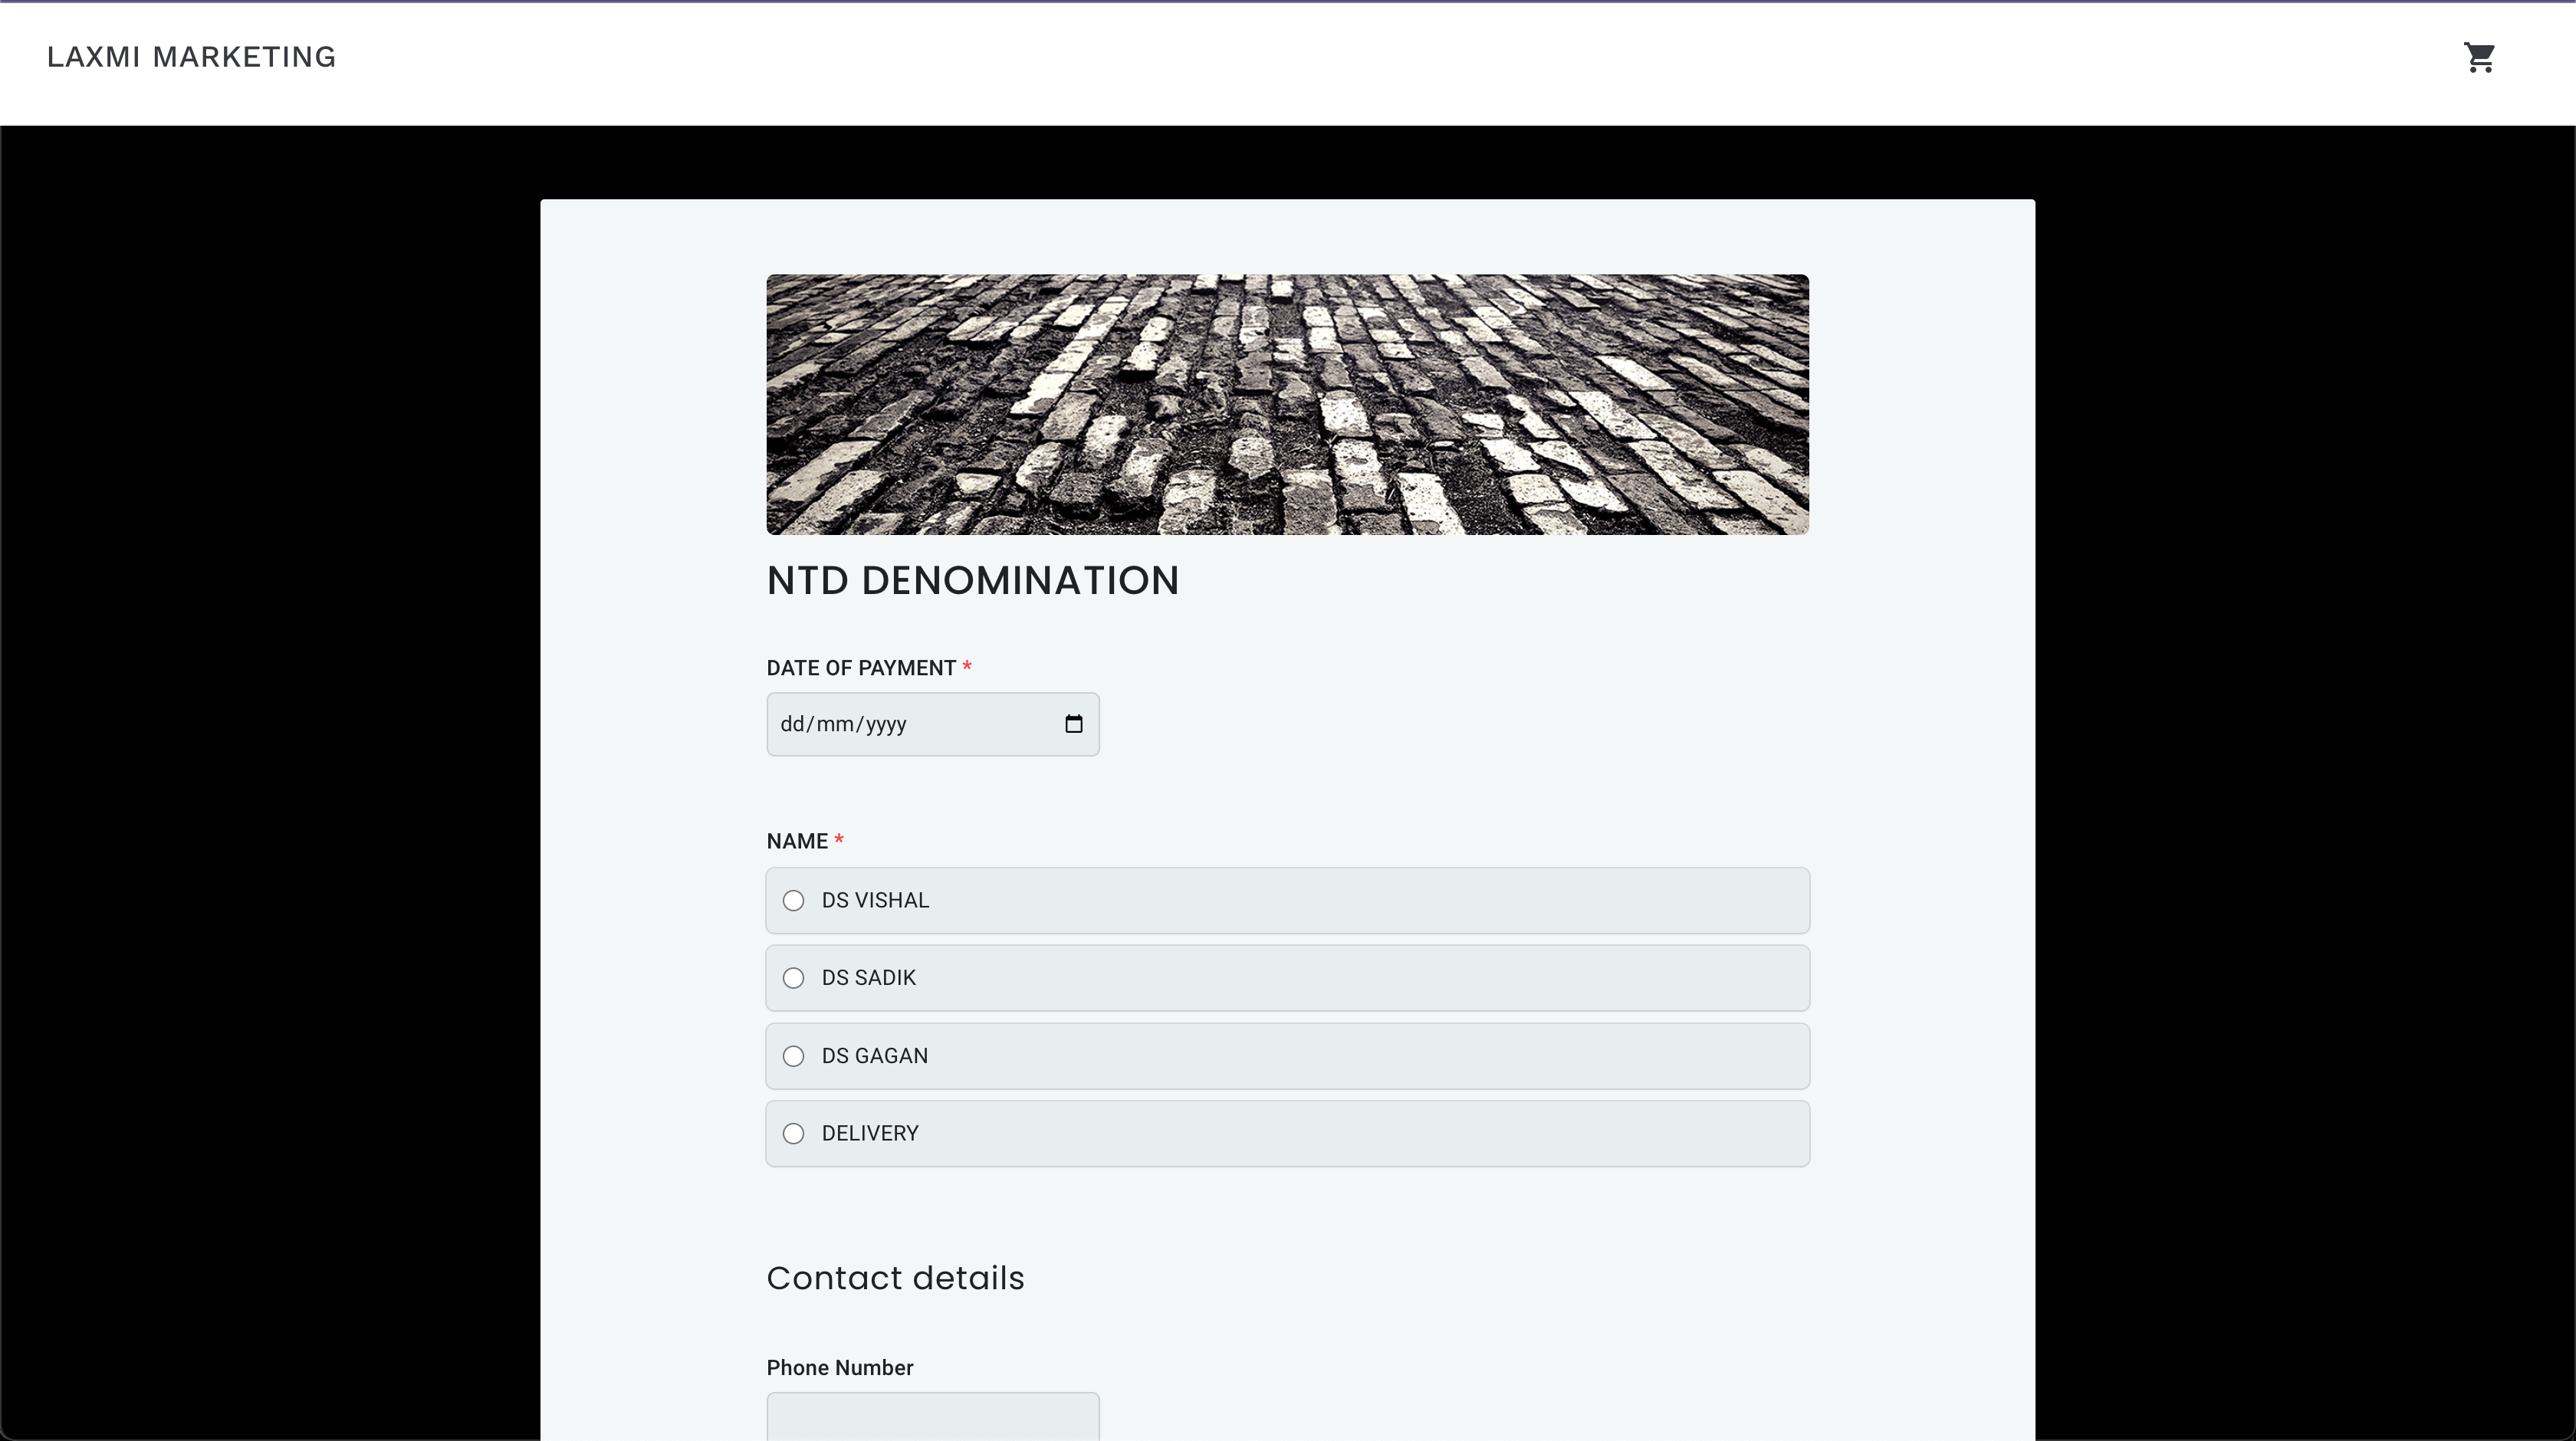Select the dd day segment in date field

(792, 724)
